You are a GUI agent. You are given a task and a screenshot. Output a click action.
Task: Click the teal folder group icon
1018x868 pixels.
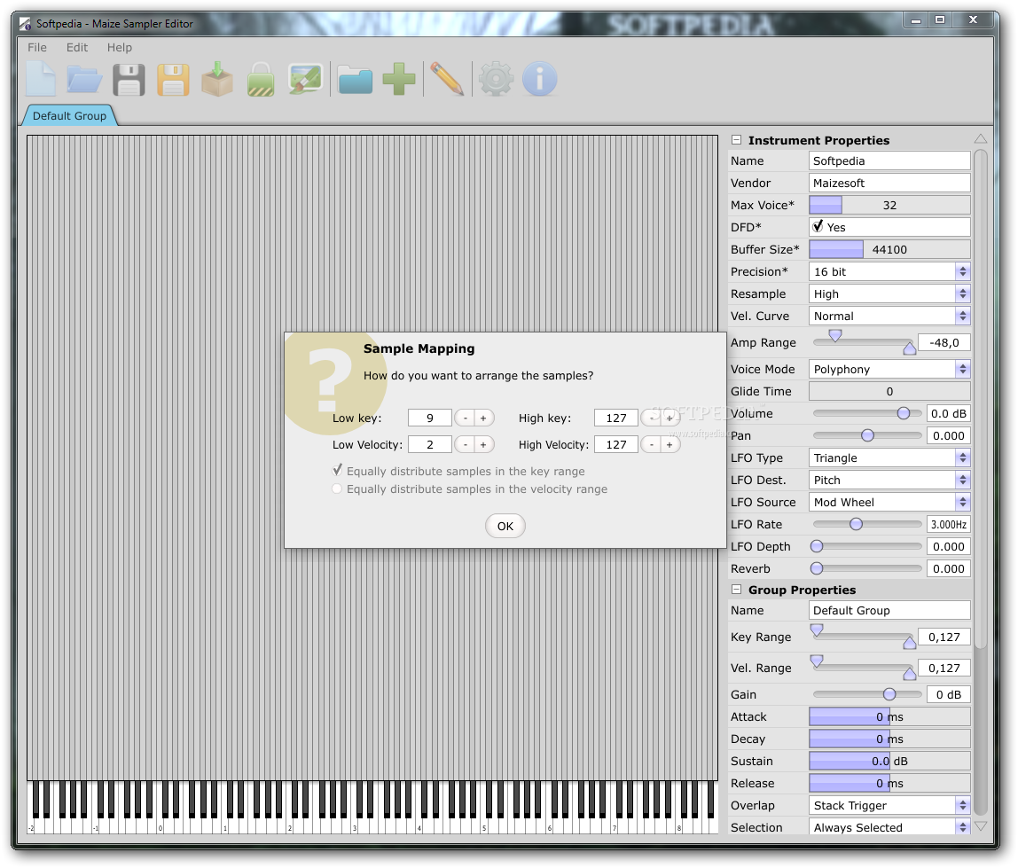(355, 80)
